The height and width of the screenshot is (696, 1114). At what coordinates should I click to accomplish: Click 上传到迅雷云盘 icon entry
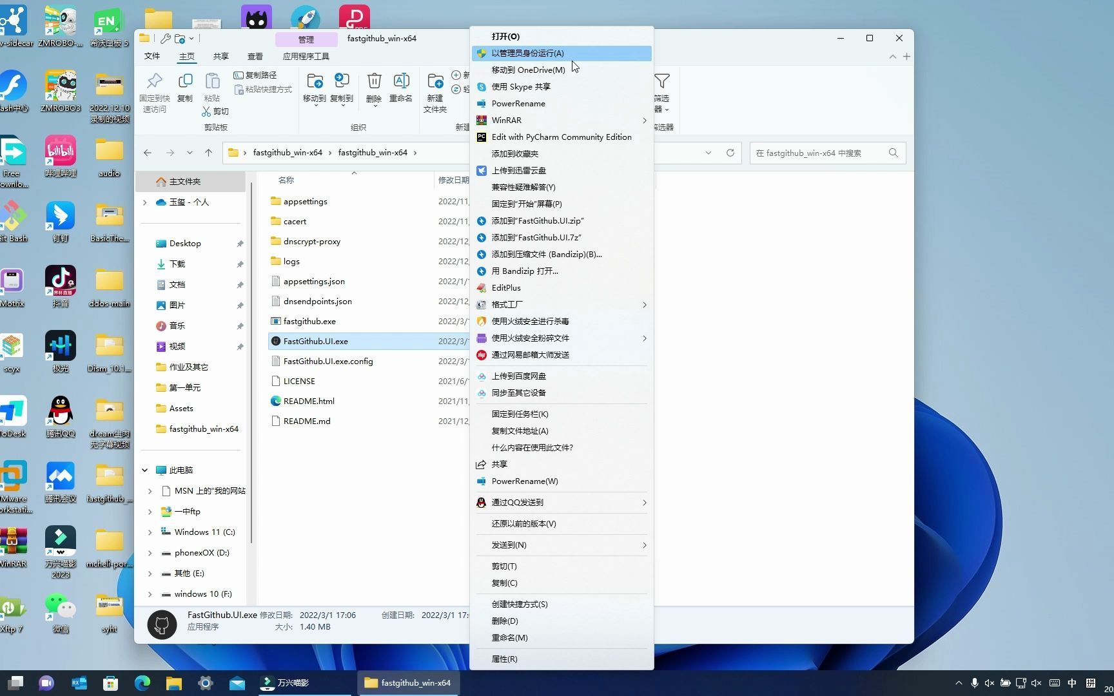point(562,171)
